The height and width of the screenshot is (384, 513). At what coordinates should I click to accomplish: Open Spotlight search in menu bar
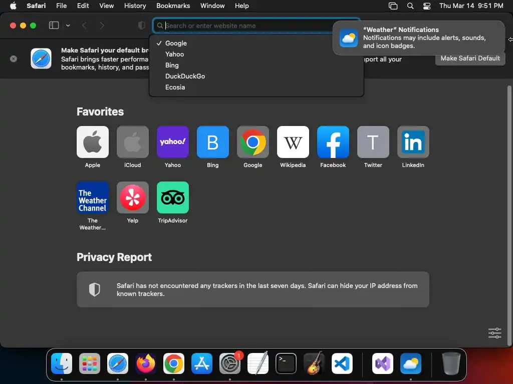tap(410, 6)
